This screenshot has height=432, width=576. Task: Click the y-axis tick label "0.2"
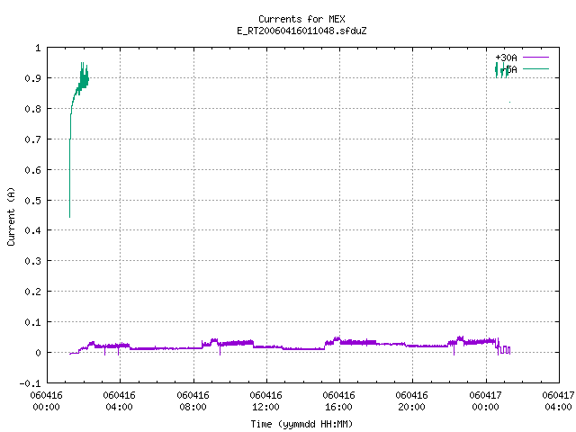tap(32, 292)
